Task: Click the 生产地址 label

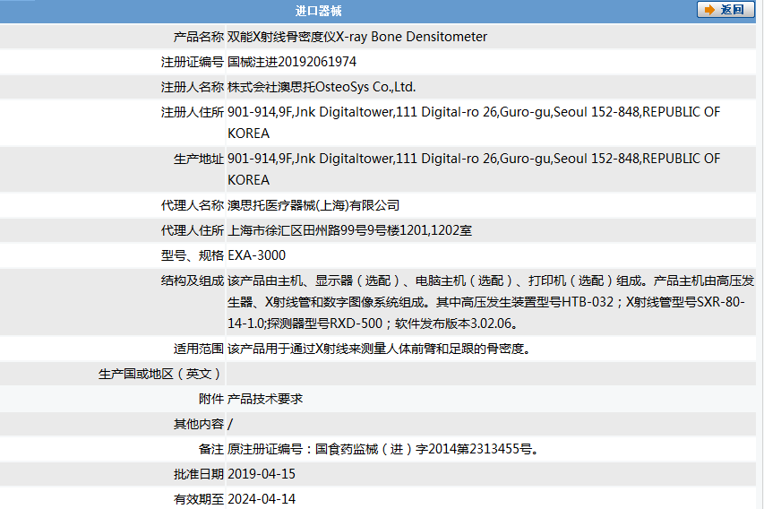Action: point(198,159)
